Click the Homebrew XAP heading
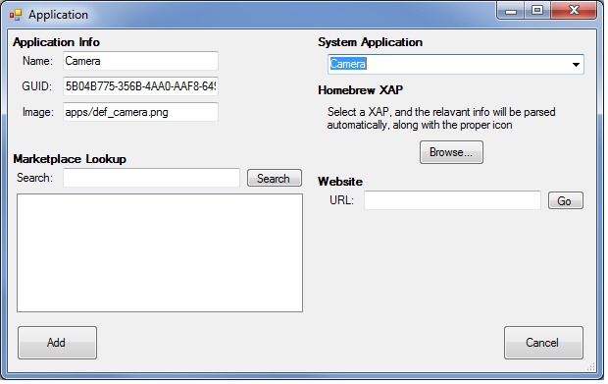608x384 pixels. (x=360, y=90)
